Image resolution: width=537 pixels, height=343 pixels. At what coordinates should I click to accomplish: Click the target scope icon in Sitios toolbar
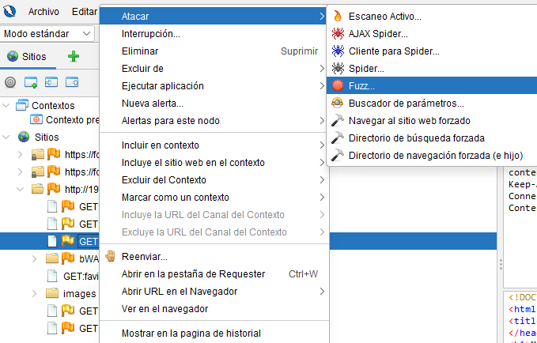10,82
